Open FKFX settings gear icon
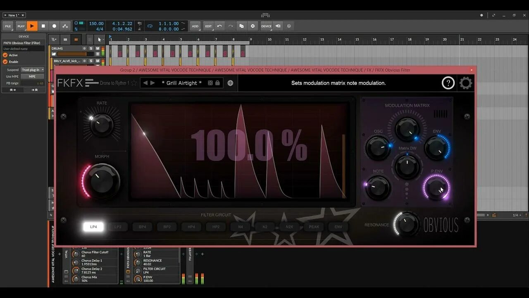The width and height of the screenshot is (529, 298). tap(466, 83)
